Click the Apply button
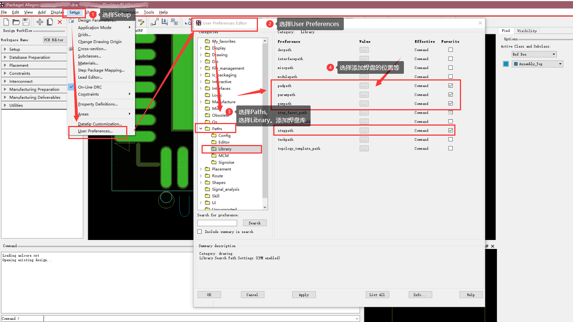This screenshot has height=322, width=573. pos(303,294)
